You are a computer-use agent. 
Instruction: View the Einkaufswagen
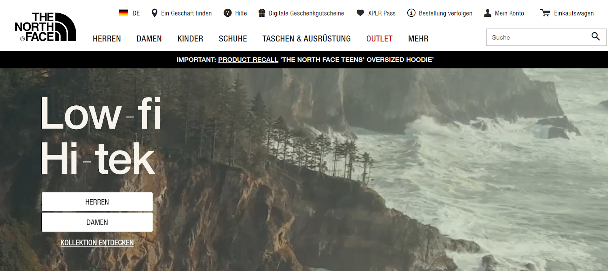click(x=574, y=13)
